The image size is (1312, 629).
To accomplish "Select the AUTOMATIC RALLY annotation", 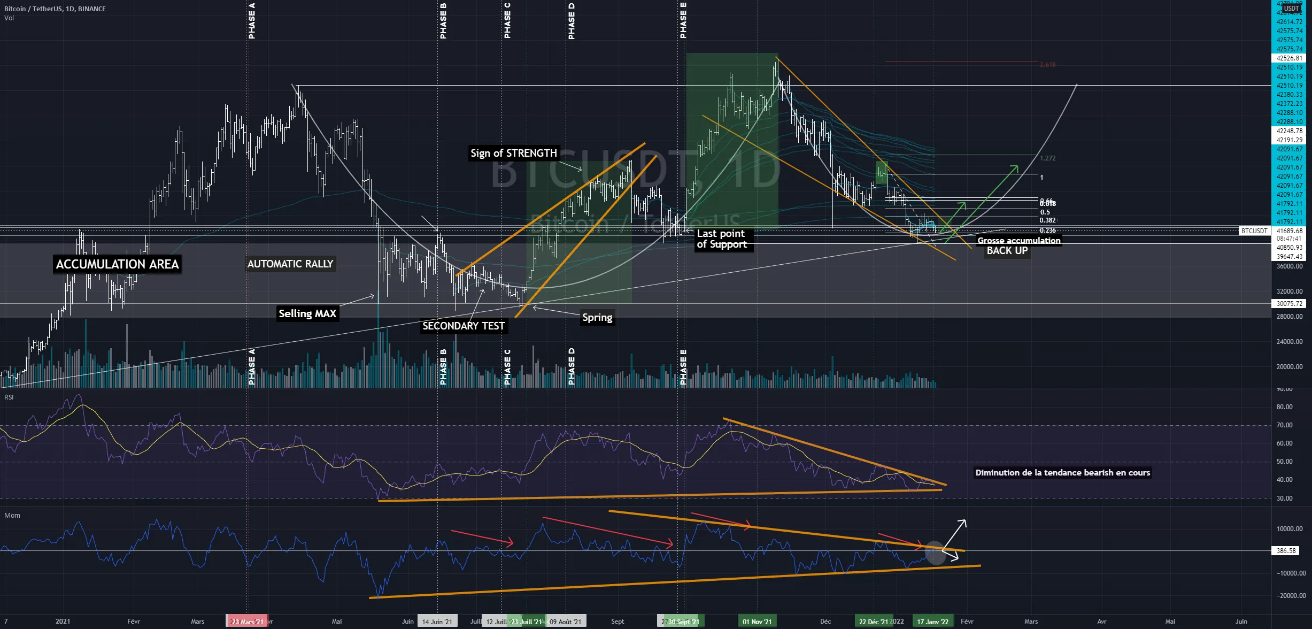I will (x=290, y=264).
